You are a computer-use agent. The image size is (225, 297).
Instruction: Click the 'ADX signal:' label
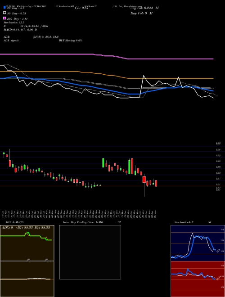tap(11, 40)
